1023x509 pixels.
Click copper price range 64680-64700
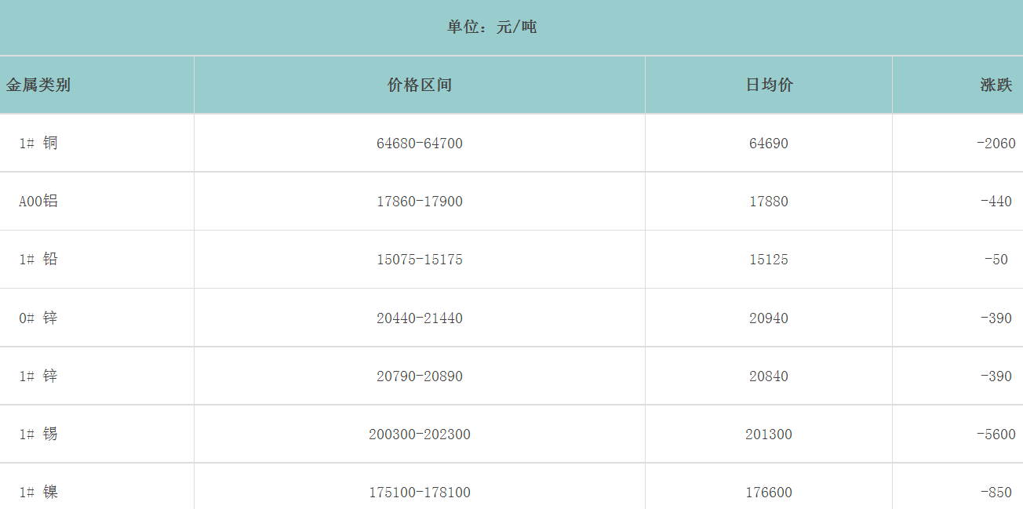(420, 144)
